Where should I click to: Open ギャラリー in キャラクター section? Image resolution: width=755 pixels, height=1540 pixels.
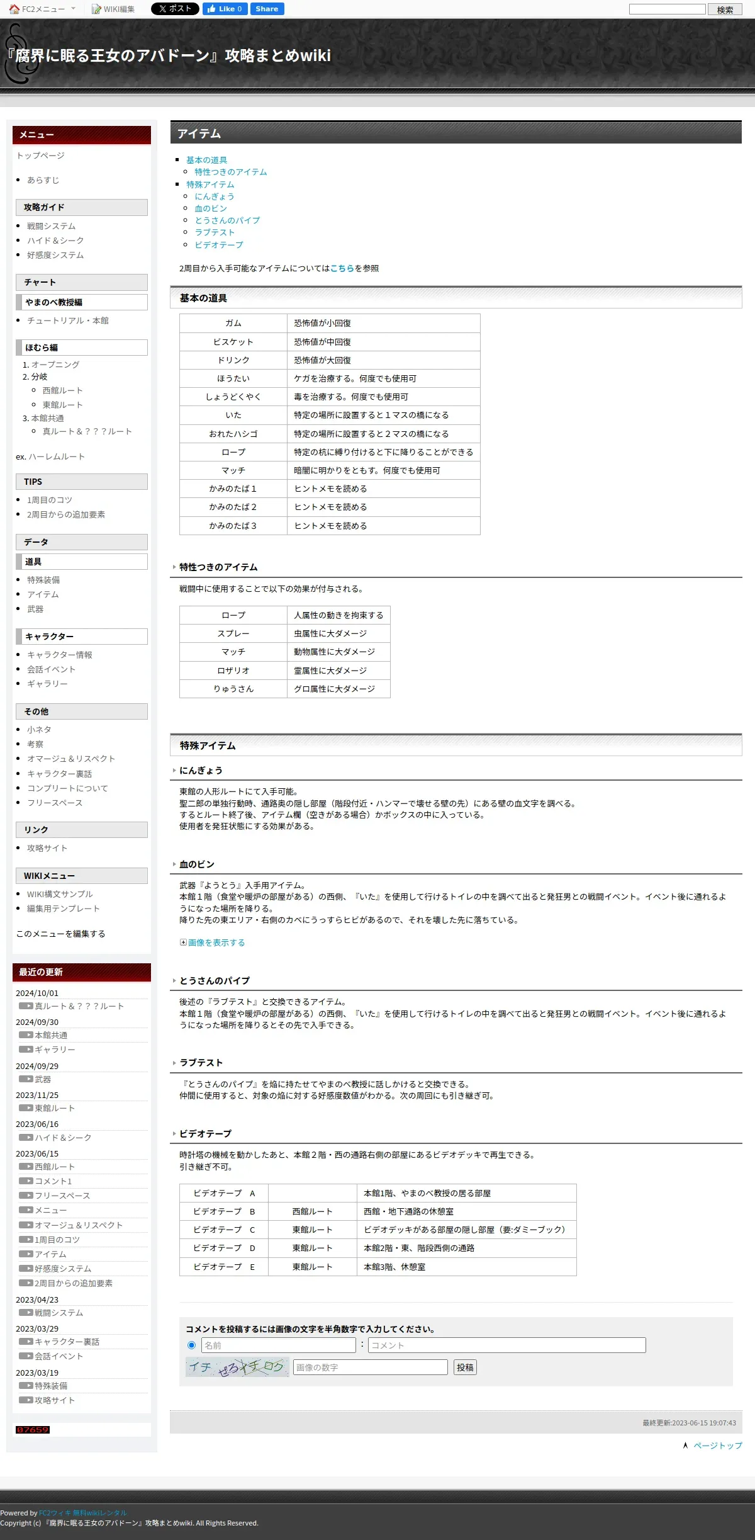tap(47, 684)
